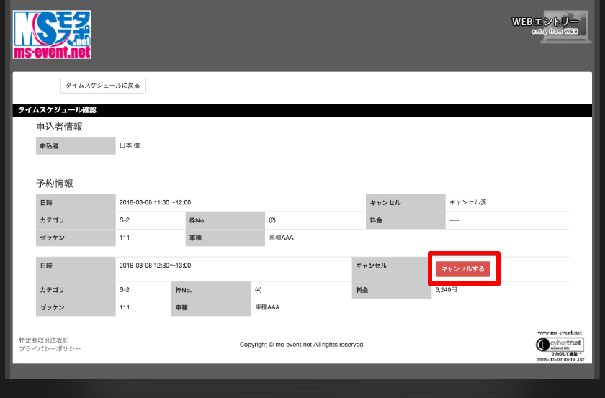Click the 申込者 label cell
This screenshot has width=605, height=398.
50,145
